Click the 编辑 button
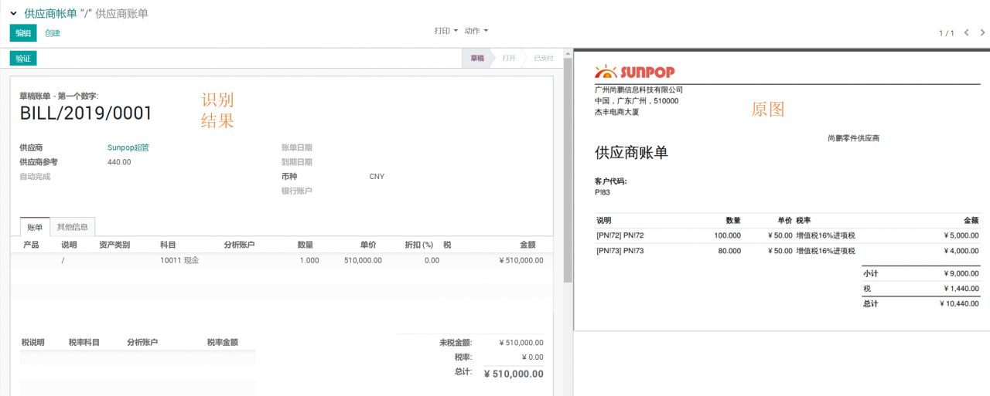 pyautogui.click(x=23, y=33)
